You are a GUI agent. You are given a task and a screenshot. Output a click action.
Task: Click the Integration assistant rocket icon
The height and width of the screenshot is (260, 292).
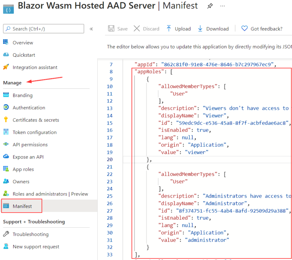pyautogui.click(x=6, y=67)
